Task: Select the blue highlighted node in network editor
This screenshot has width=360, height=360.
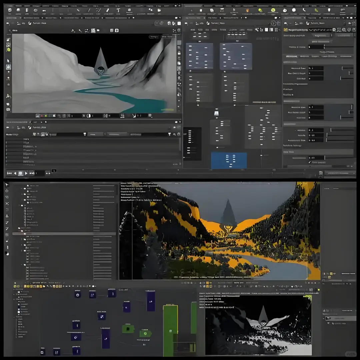Action: 229,160
